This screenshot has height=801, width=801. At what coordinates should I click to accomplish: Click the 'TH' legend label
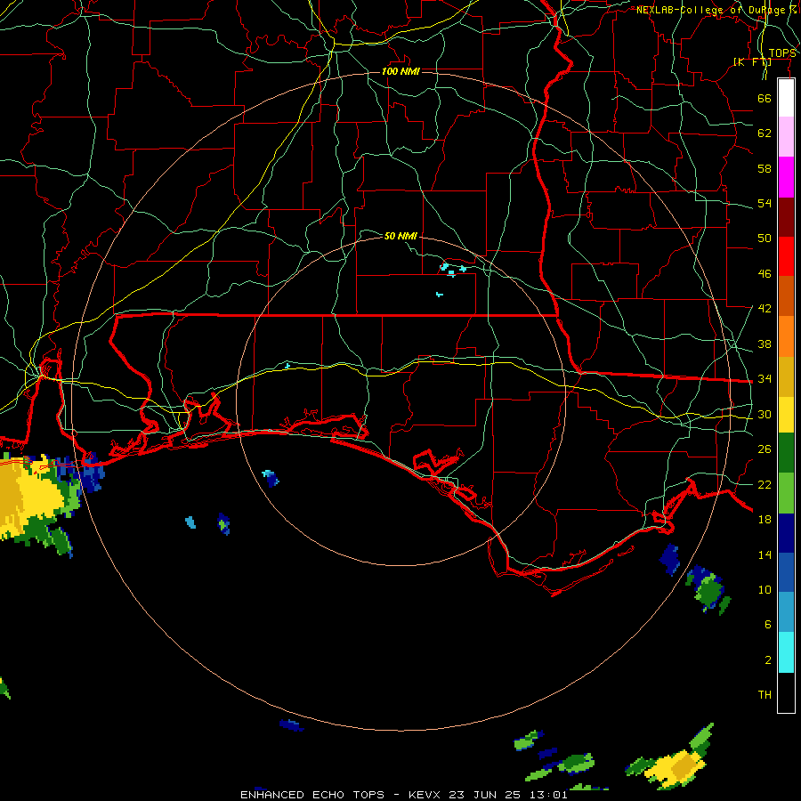[x=765, y=694]
